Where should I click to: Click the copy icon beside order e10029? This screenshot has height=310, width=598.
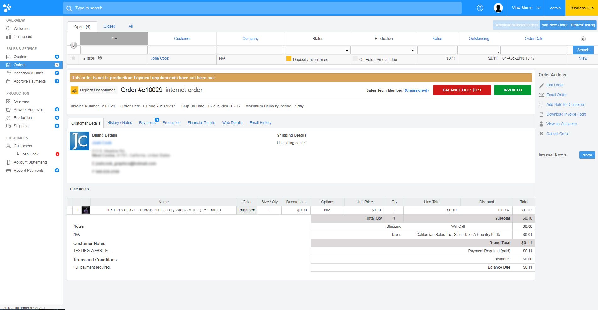point(100,58)
